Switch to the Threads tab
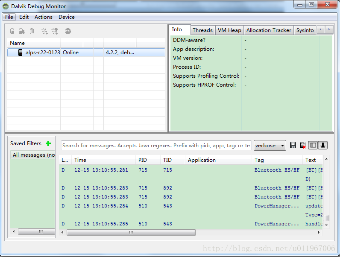340x257 pixels. coord(202,30)
